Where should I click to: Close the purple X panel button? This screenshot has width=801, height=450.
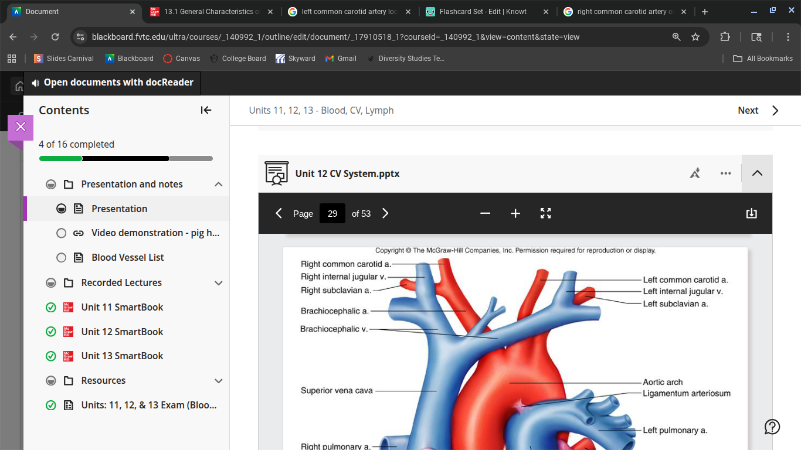(x=21, y=127)
